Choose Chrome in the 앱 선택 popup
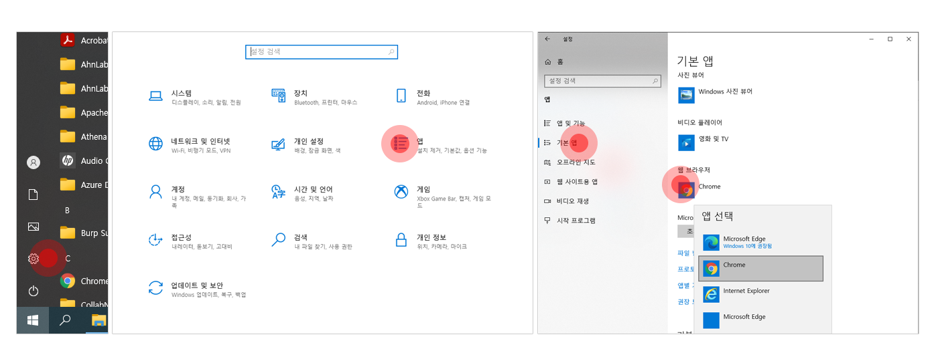Screen dimensions: 938x363 (760, 268)
